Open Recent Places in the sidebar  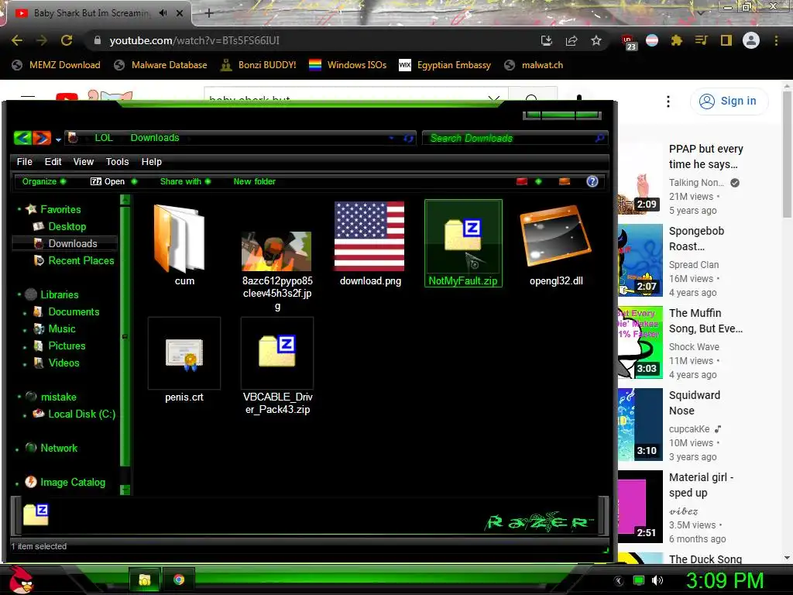74,260
